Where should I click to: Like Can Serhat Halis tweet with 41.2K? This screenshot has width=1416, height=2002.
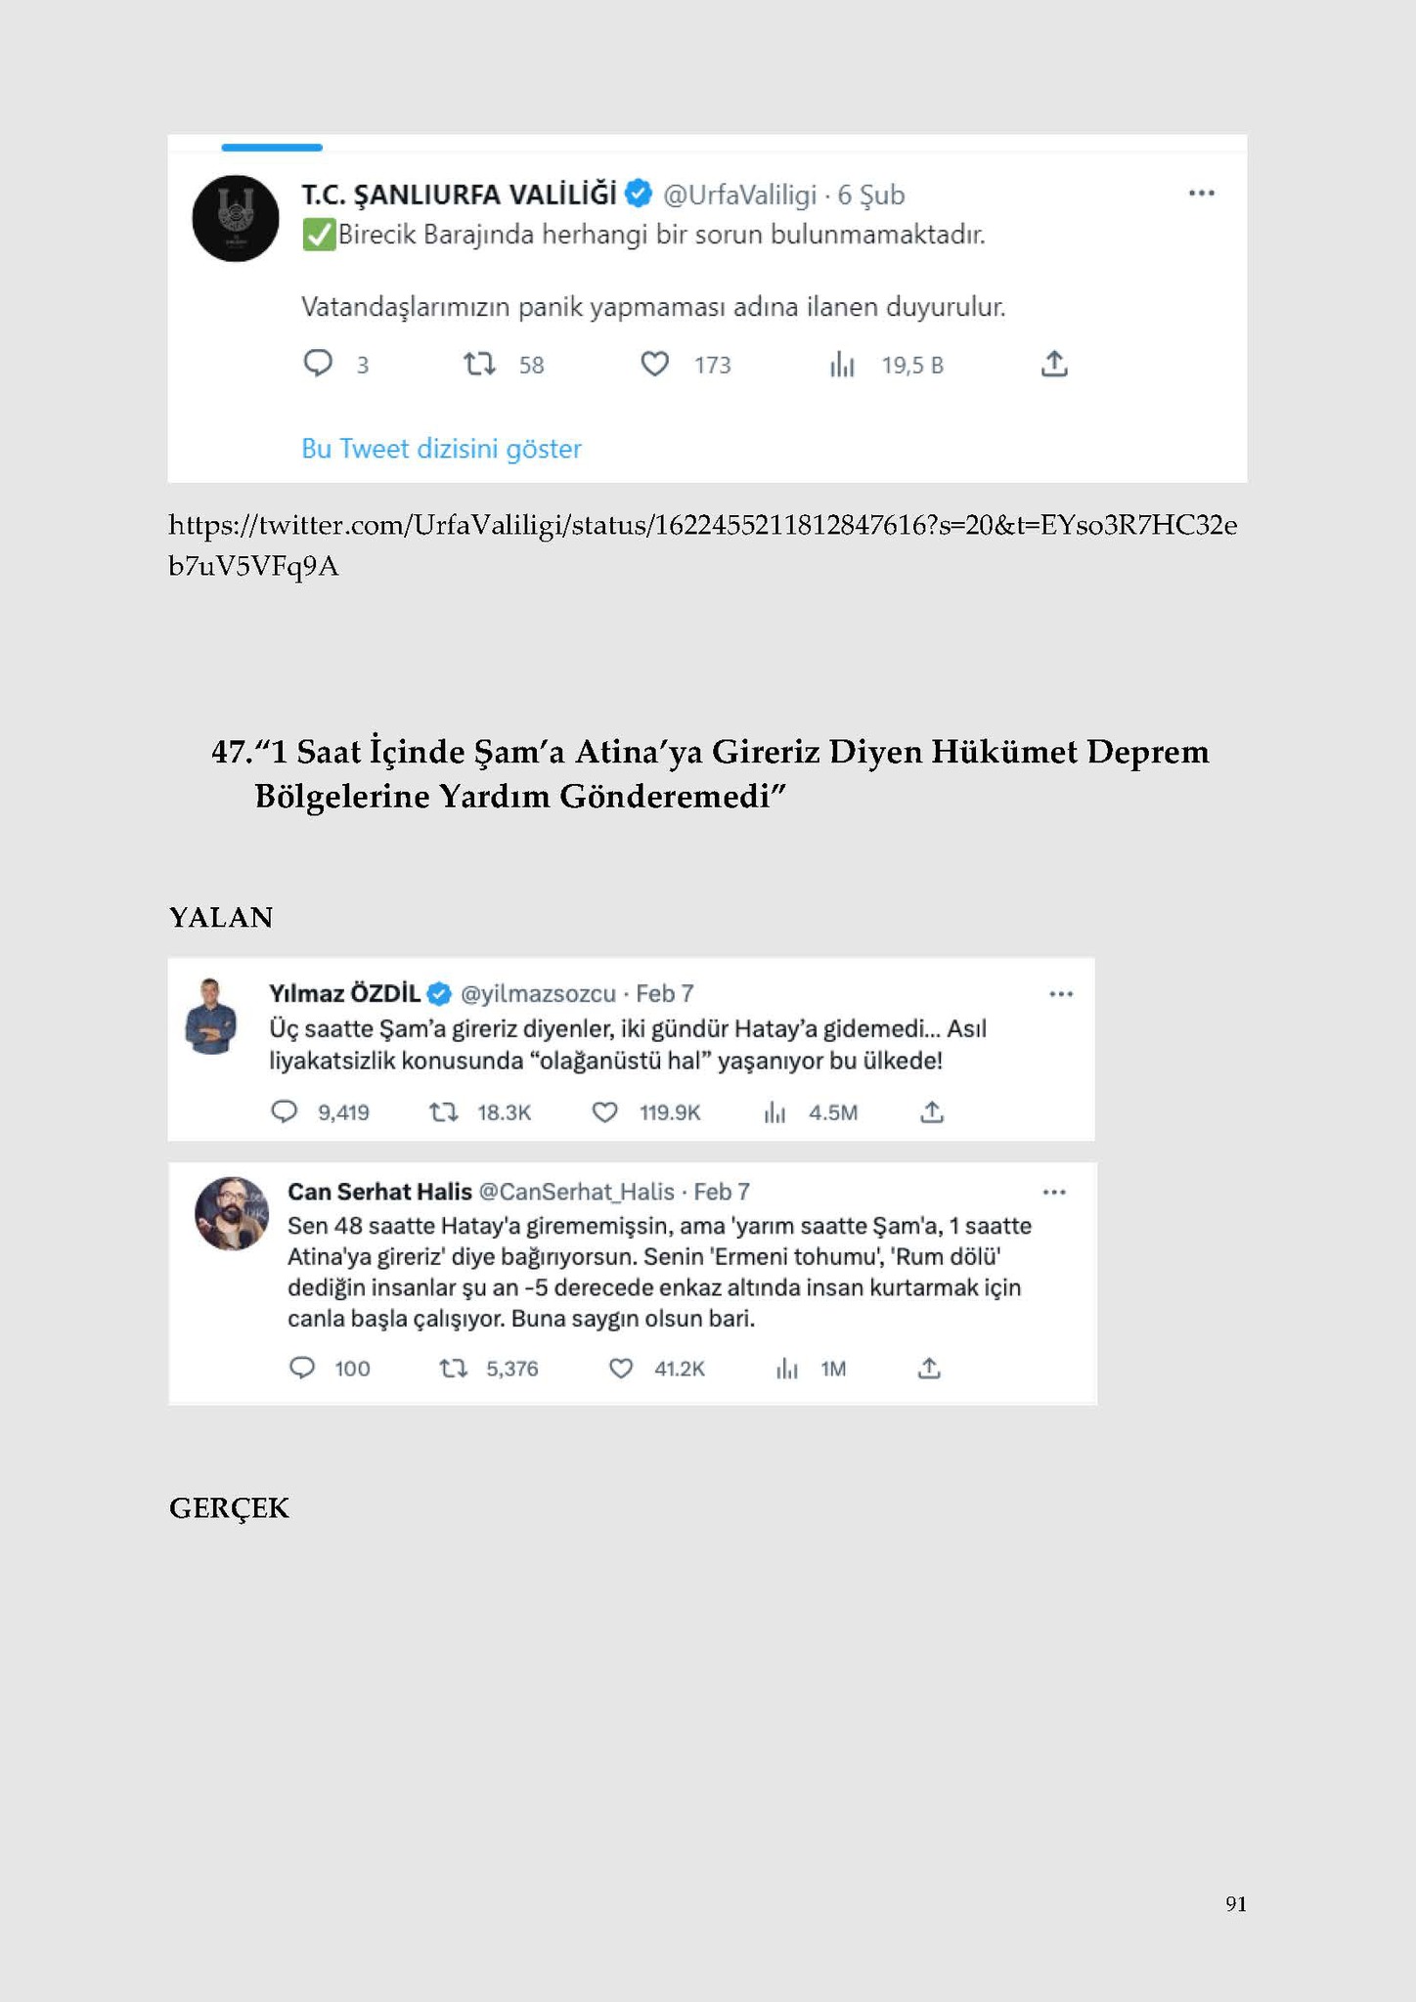point(621,1369)
